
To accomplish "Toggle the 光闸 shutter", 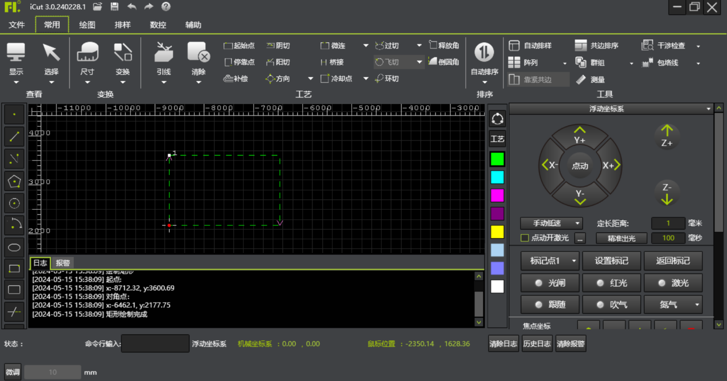I will (550, 283).
